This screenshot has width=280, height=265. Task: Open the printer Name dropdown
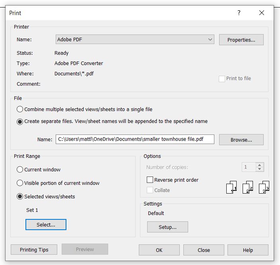[x=135, y=39]
